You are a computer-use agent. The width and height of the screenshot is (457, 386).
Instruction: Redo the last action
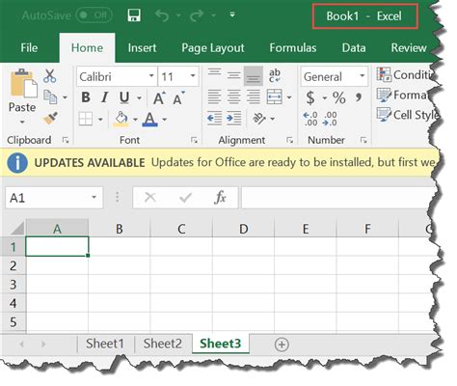tap(197, 15)
